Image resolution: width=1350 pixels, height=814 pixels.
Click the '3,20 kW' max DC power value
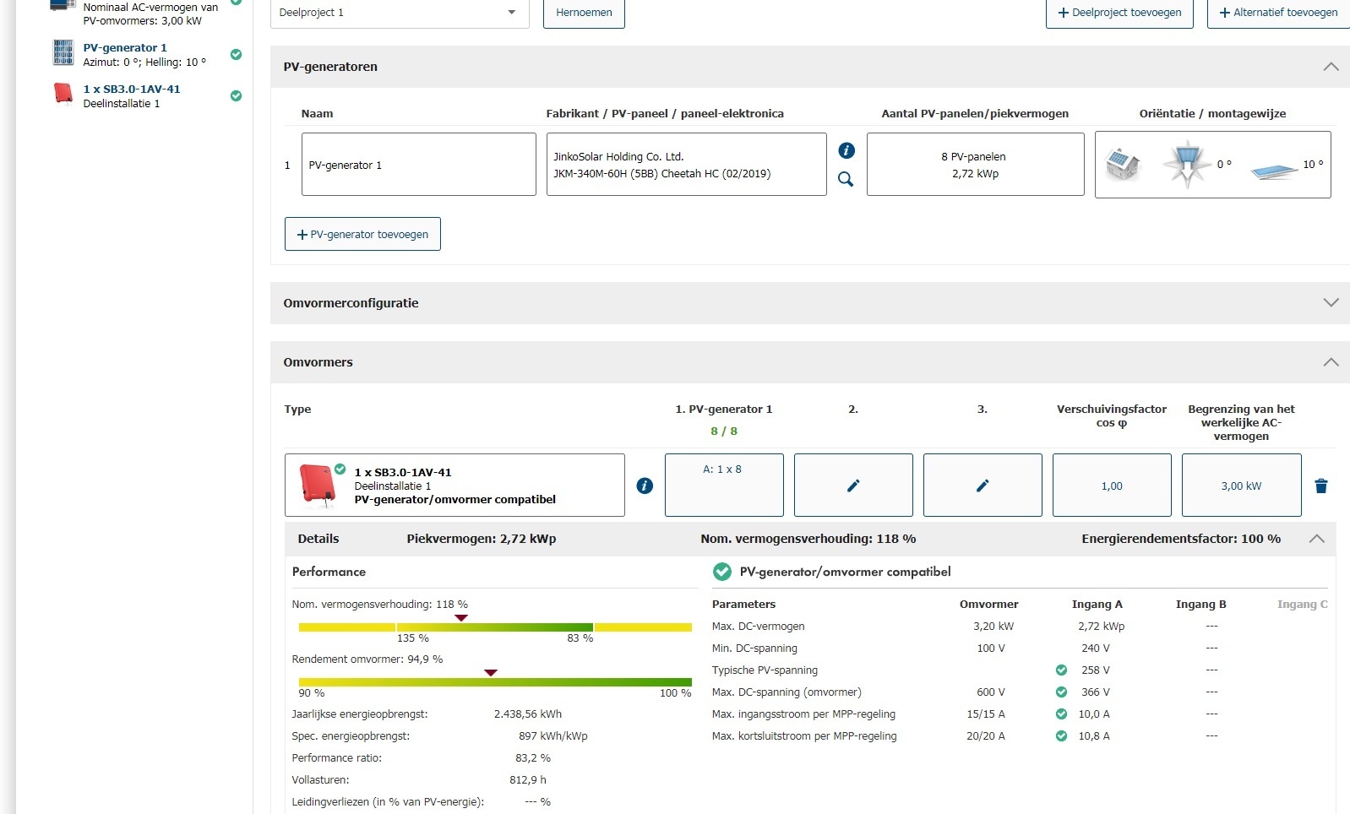coord(993,627)
